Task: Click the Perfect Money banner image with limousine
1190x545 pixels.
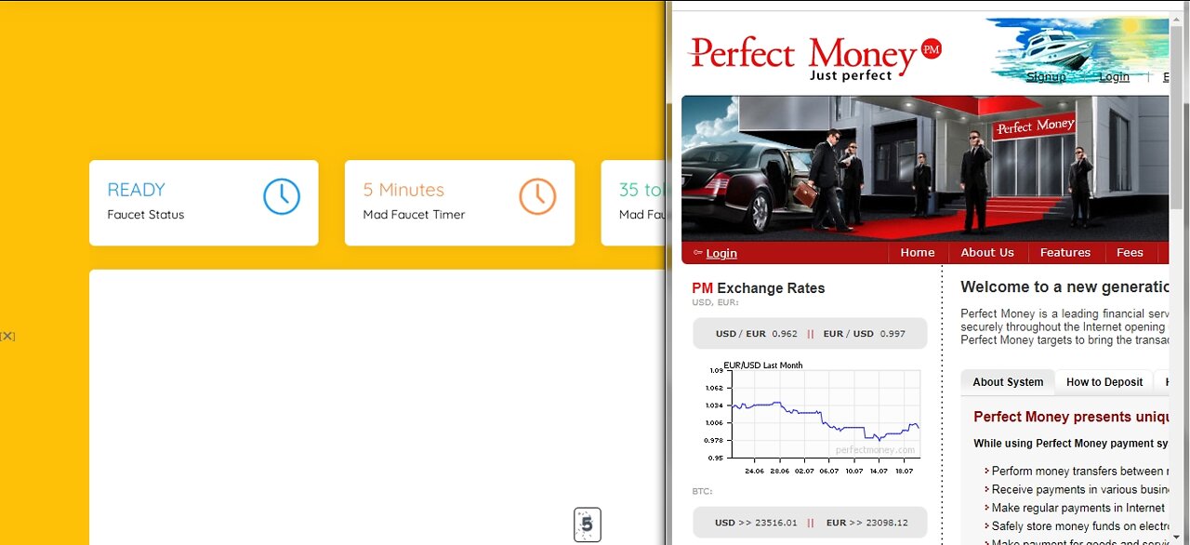Action: point(925,168)
